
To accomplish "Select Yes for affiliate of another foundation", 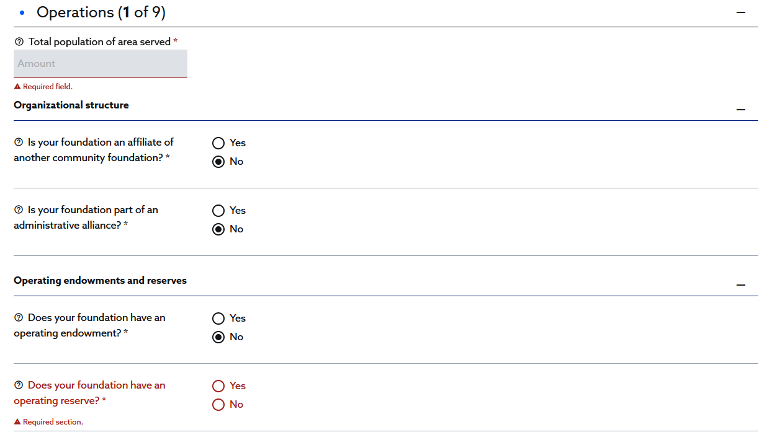I will 218,143.
